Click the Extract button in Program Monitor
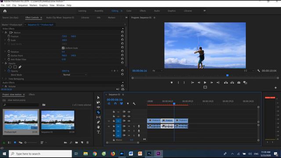Image resolution: width=281 pixels, height=158 pixels. click(x=232, y=83)
